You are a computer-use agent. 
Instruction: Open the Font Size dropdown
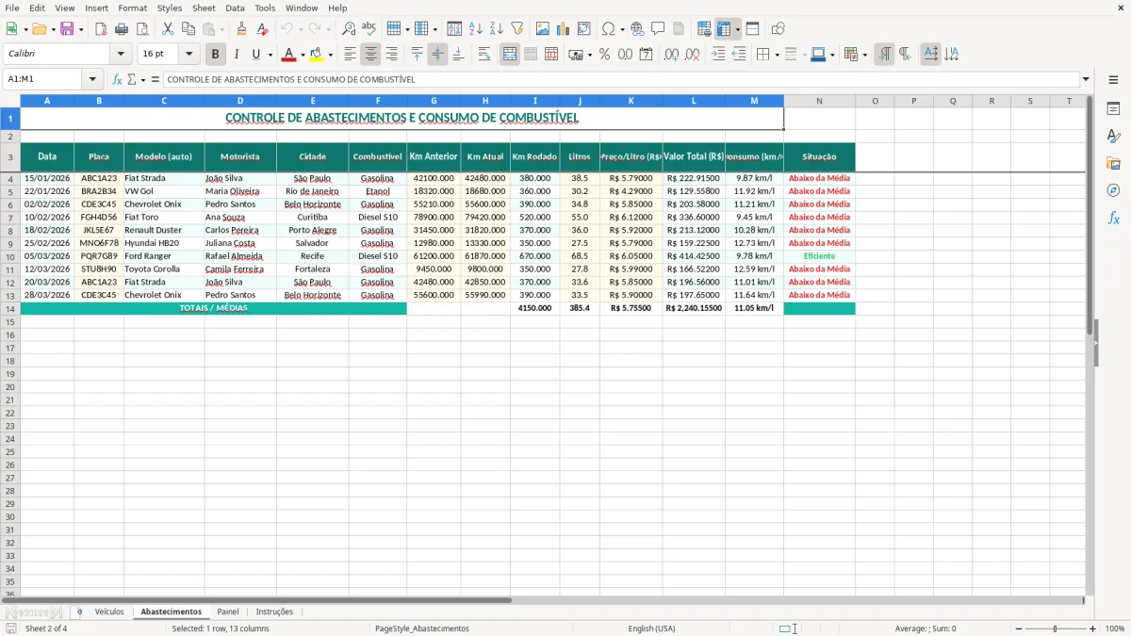(188, 55)
